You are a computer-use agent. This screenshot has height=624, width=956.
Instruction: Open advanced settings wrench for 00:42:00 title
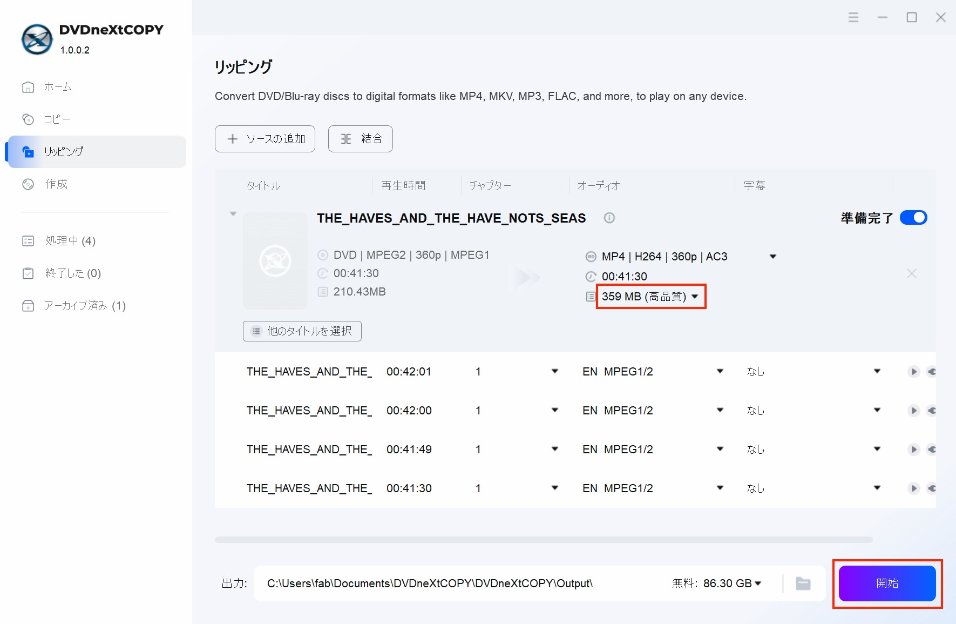931,411
